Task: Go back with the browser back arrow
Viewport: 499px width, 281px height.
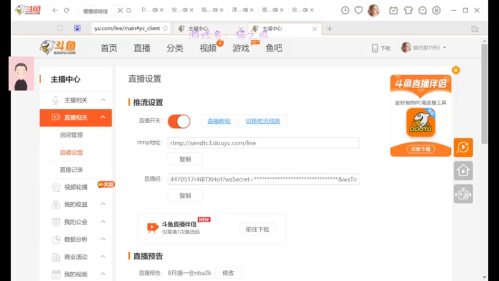Action: [55, 10]
